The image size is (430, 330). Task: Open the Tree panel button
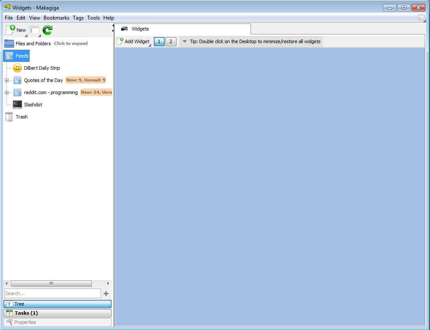58,304
